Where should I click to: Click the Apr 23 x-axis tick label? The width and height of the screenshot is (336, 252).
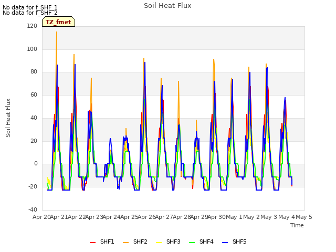tap(94, 217)
